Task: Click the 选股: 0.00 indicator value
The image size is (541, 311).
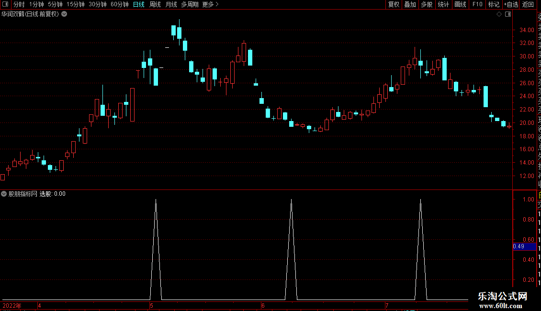Action: click(53, 194)
